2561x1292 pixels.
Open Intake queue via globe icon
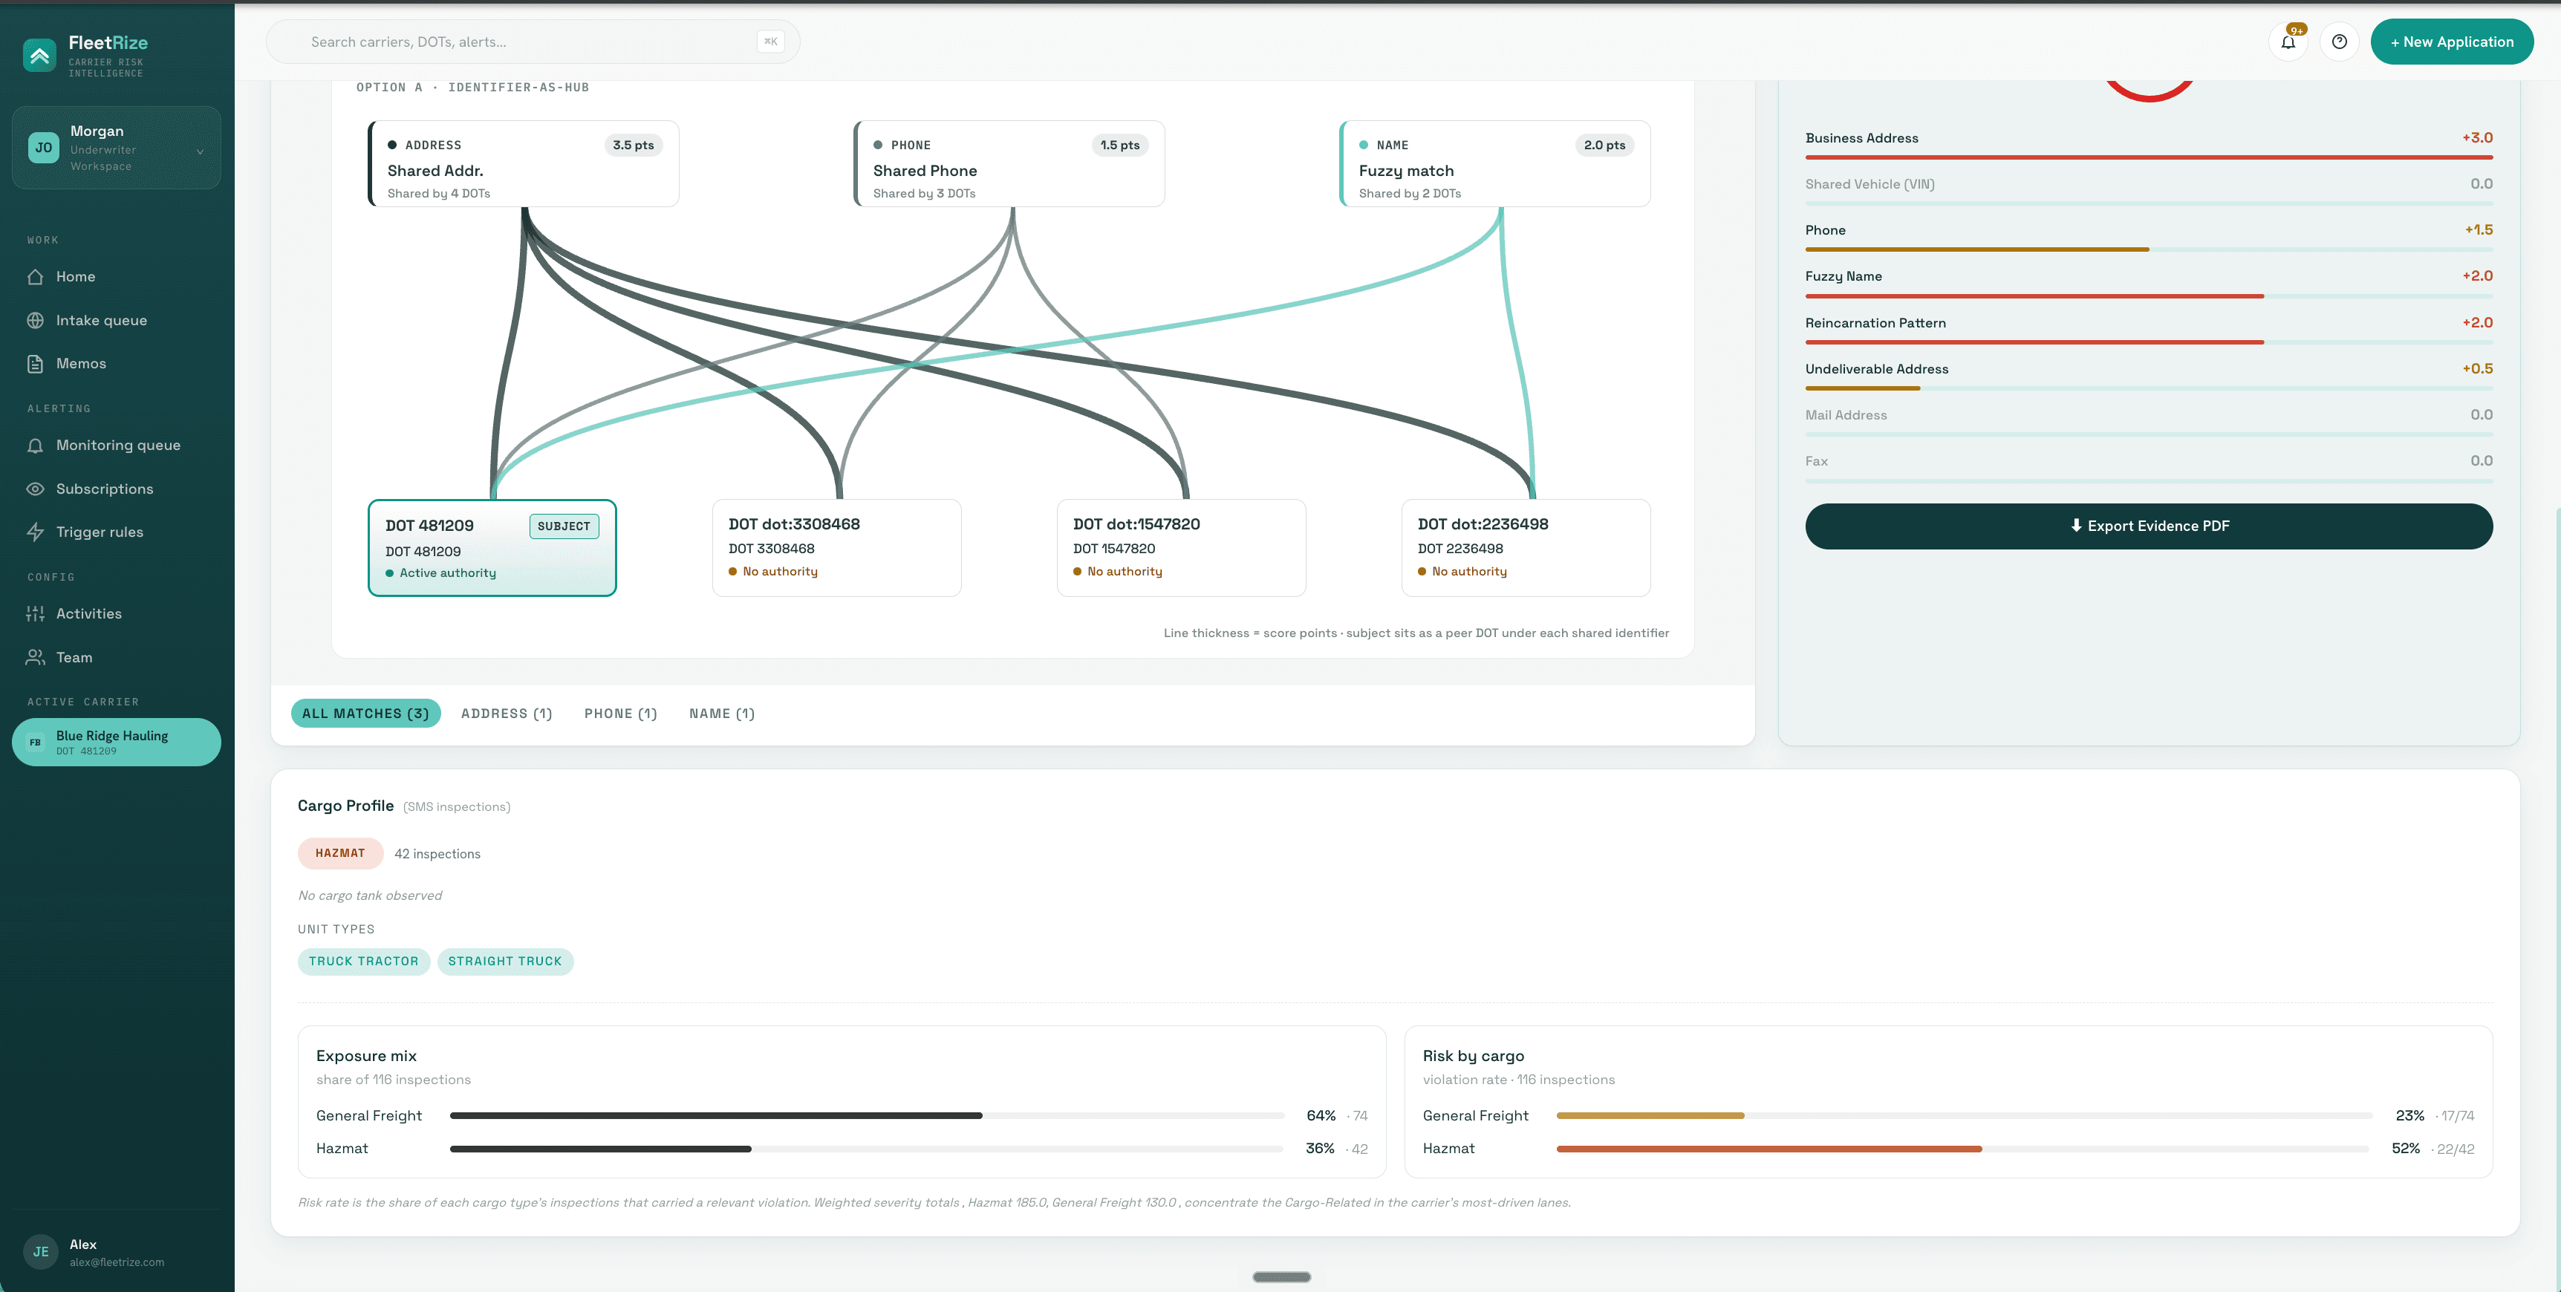[36, 320]
